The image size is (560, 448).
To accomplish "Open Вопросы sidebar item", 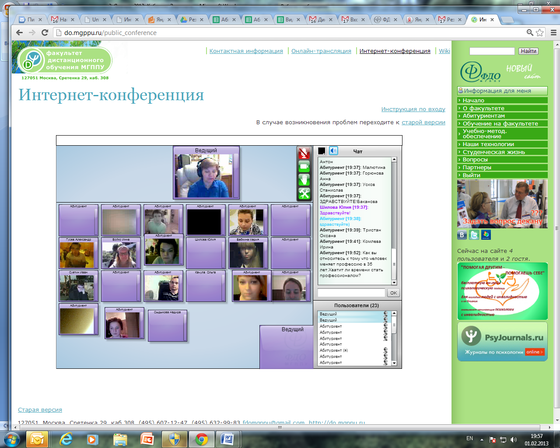I will click(x=502, y=160).
